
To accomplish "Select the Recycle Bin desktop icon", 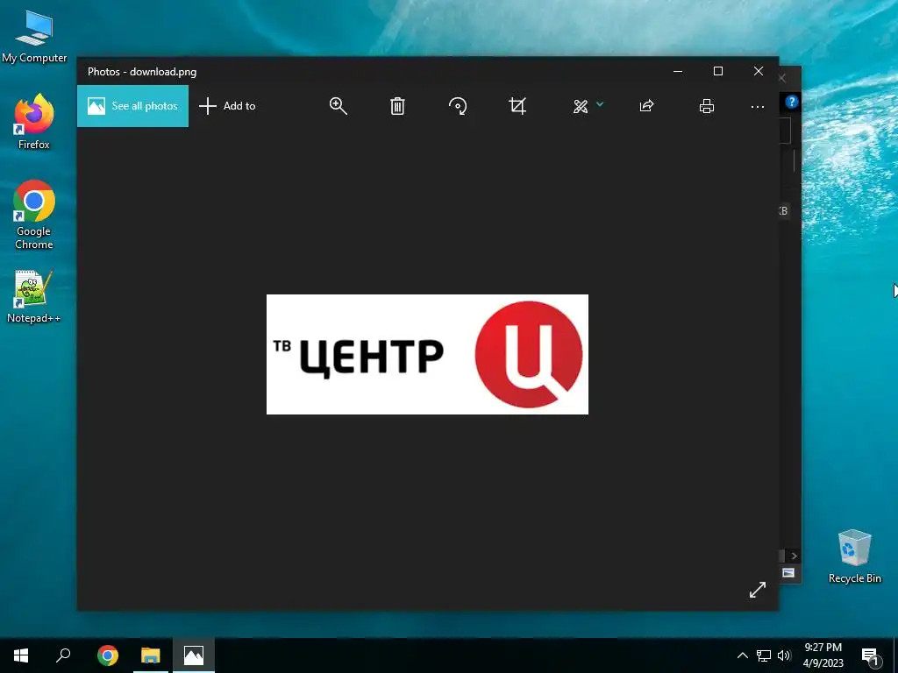I will click(x=854, y=556).
